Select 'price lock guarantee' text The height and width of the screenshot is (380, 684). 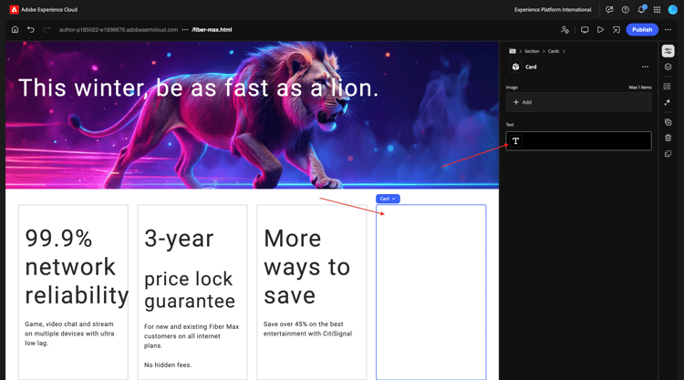[190, 290]
